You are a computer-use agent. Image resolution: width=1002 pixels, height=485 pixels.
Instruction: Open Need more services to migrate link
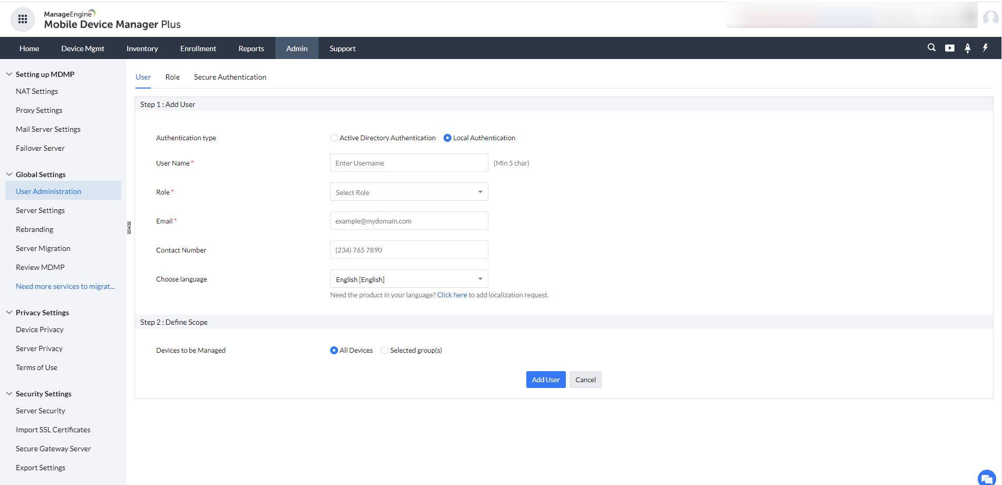(x=65, y=286)
